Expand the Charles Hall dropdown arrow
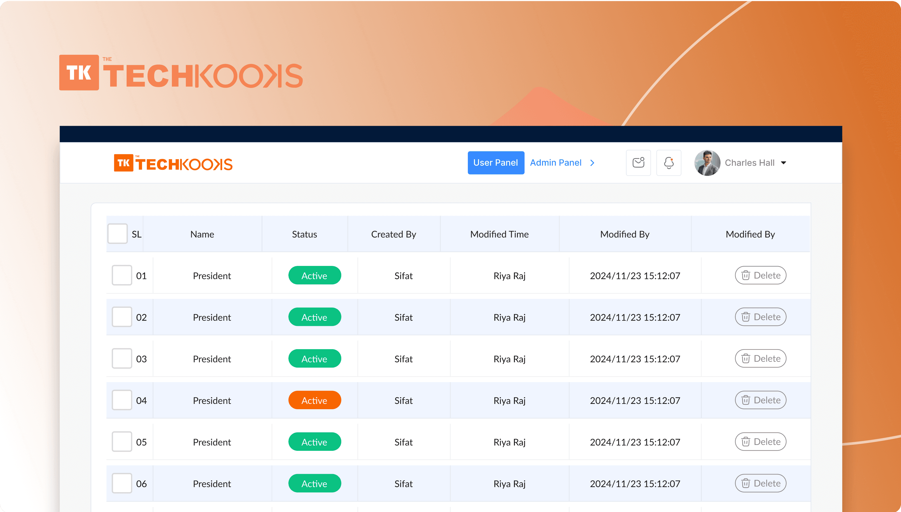 pyautogui.click(x=784, y=163)
